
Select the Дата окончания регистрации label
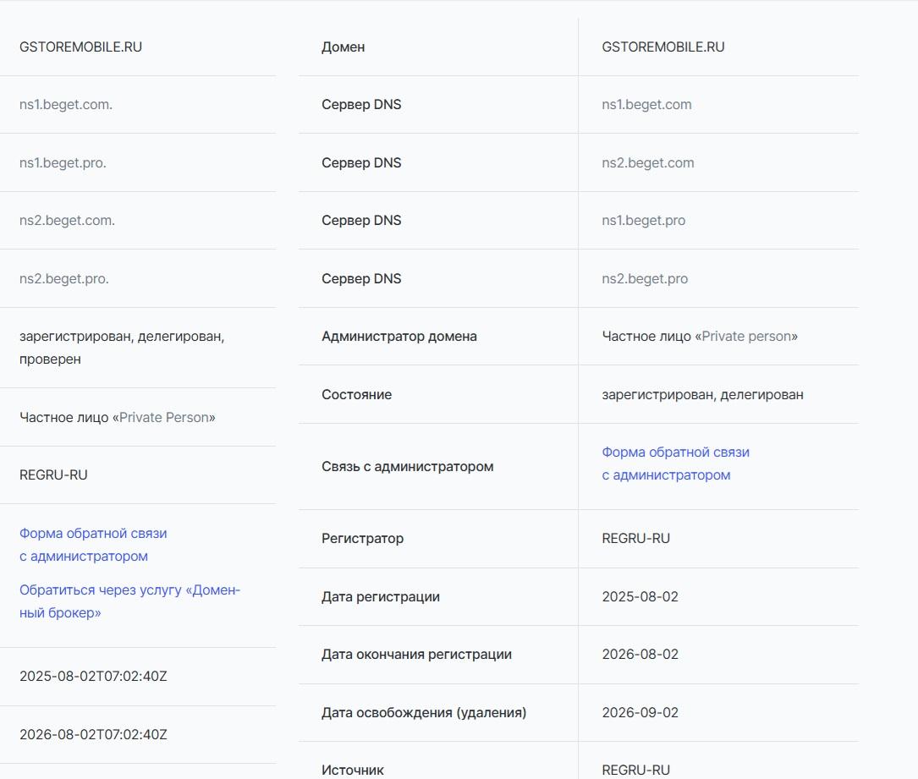tap(416, 655)
